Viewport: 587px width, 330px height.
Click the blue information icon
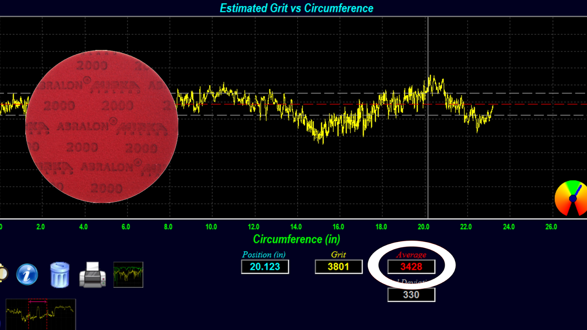(x=27, y=274)
